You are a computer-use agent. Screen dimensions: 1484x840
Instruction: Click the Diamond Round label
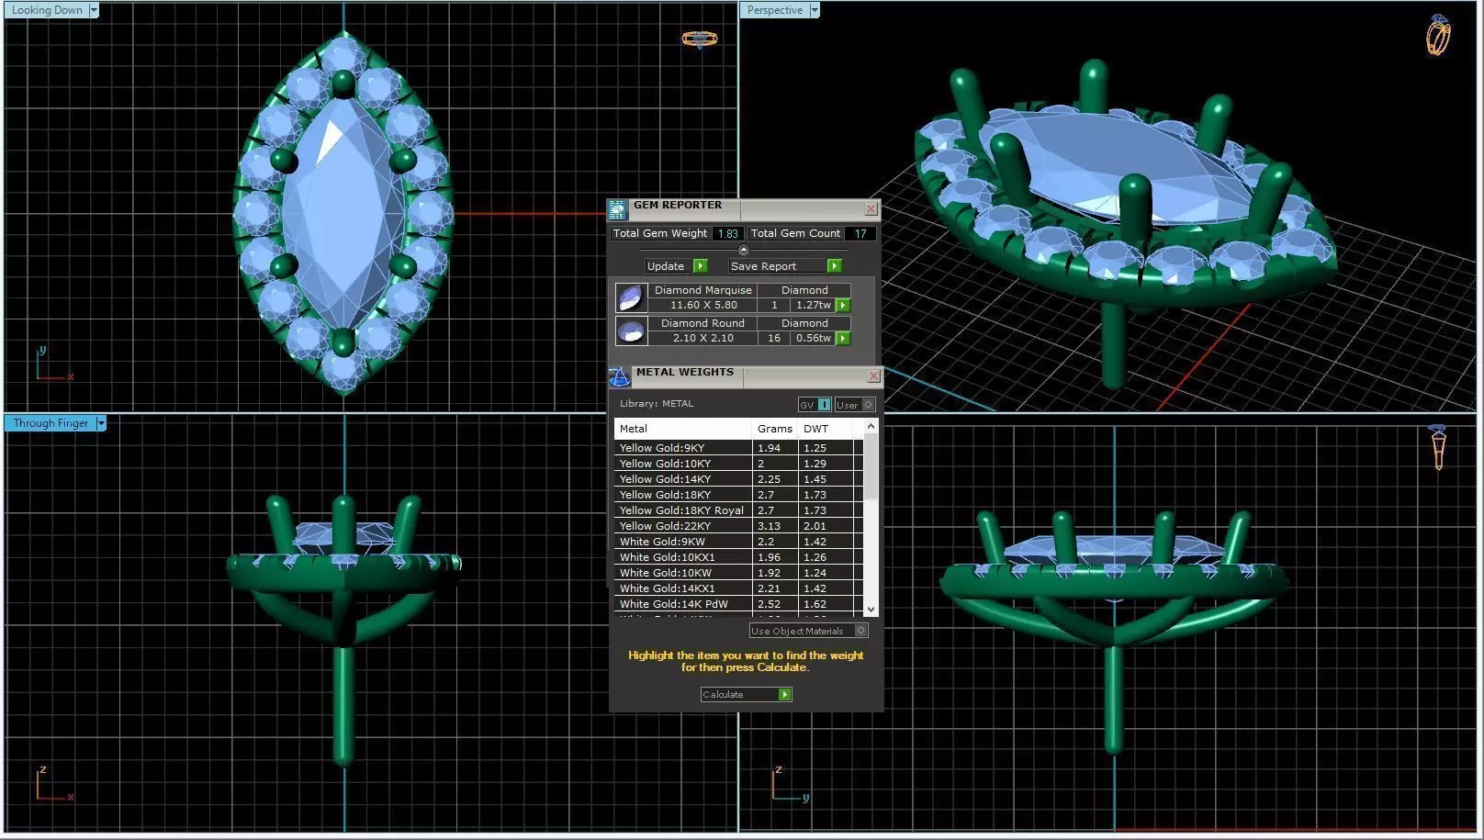703,323
